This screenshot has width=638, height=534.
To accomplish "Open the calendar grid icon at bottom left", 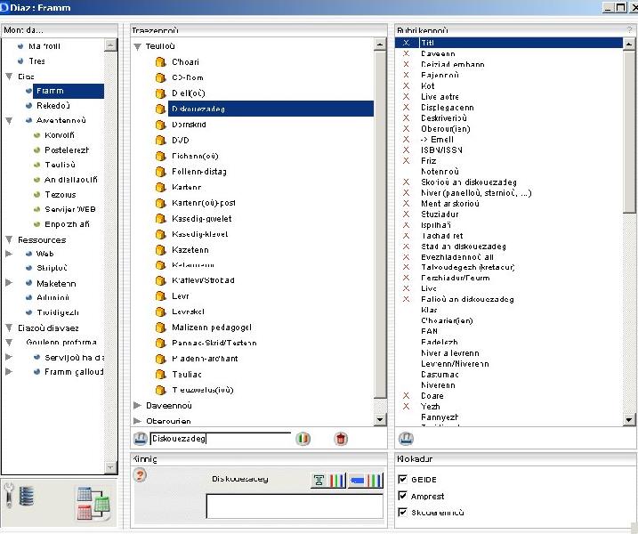I will [x=92, y=503].
